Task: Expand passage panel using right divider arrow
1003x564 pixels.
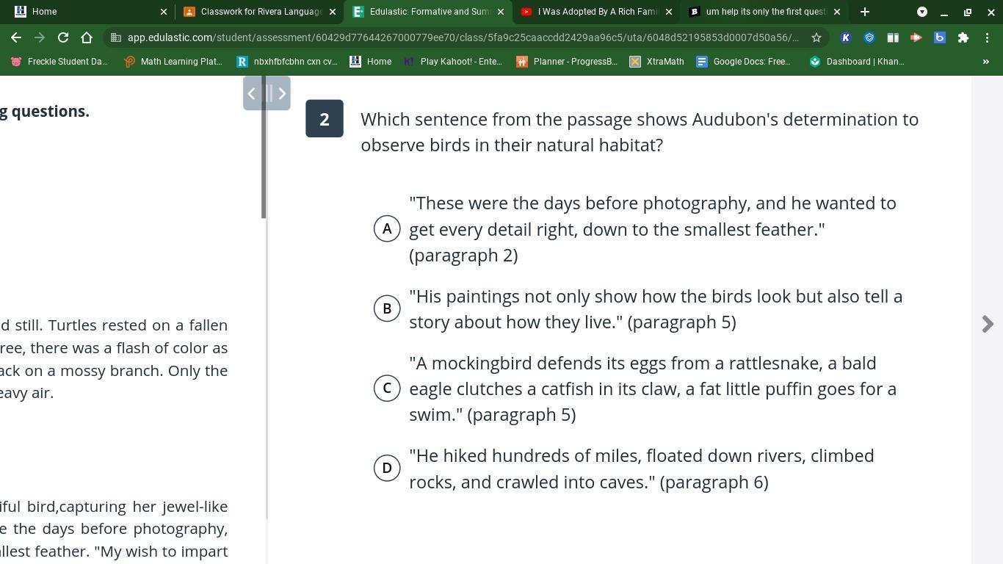Action: 282,93
